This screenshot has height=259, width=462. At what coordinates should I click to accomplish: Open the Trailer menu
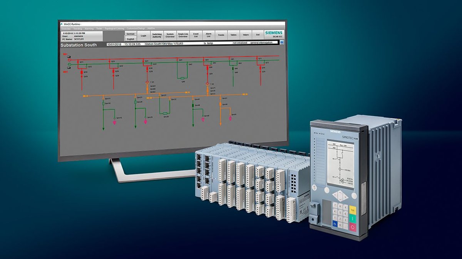click(99, 28)
